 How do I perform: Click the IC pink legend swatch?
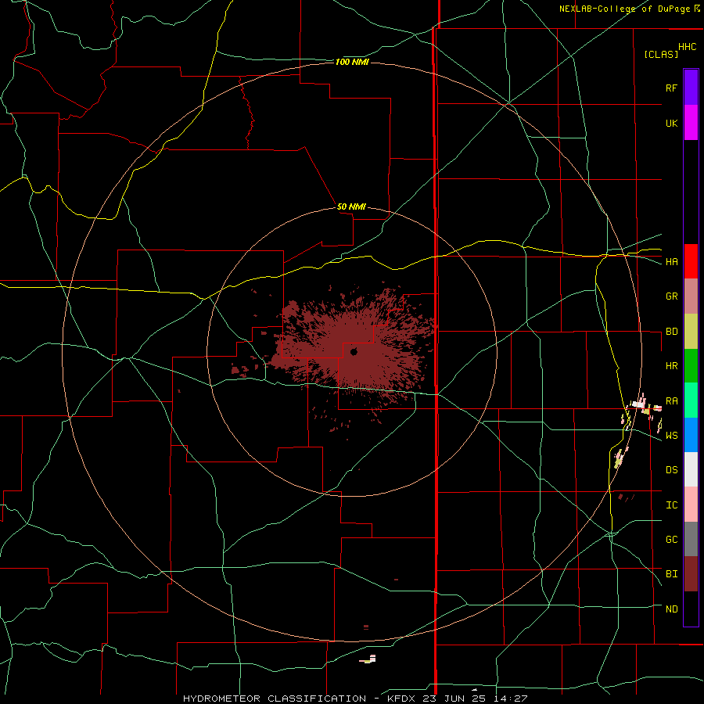tap(691, 505)
